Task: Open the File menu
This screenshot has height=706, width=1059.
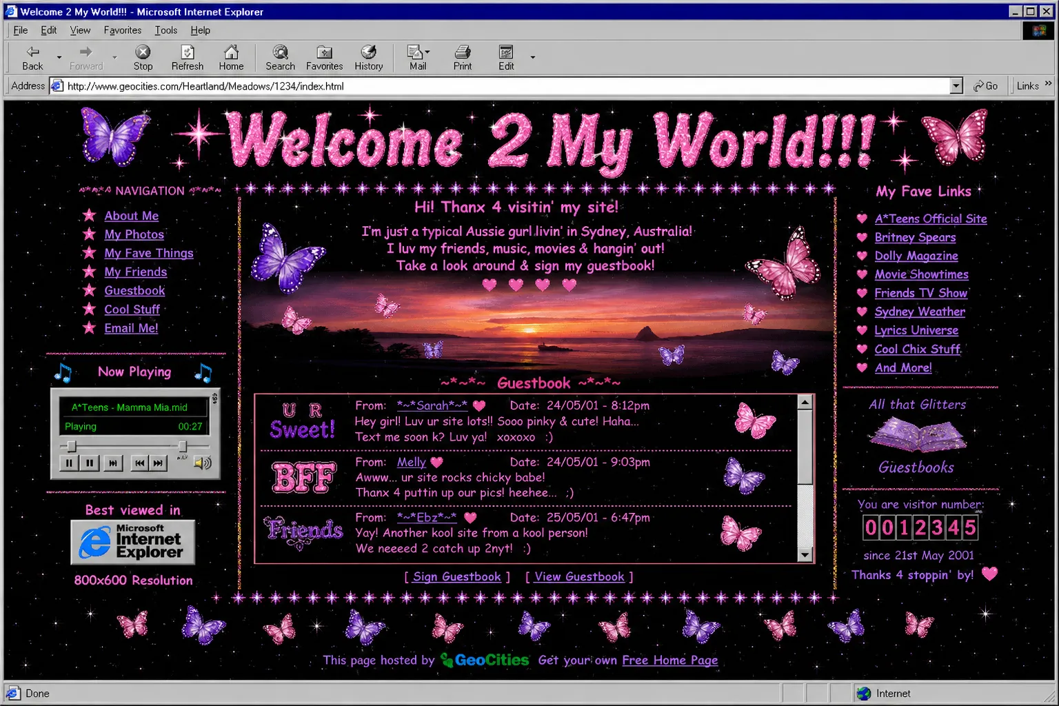Action: click(21, 30)
